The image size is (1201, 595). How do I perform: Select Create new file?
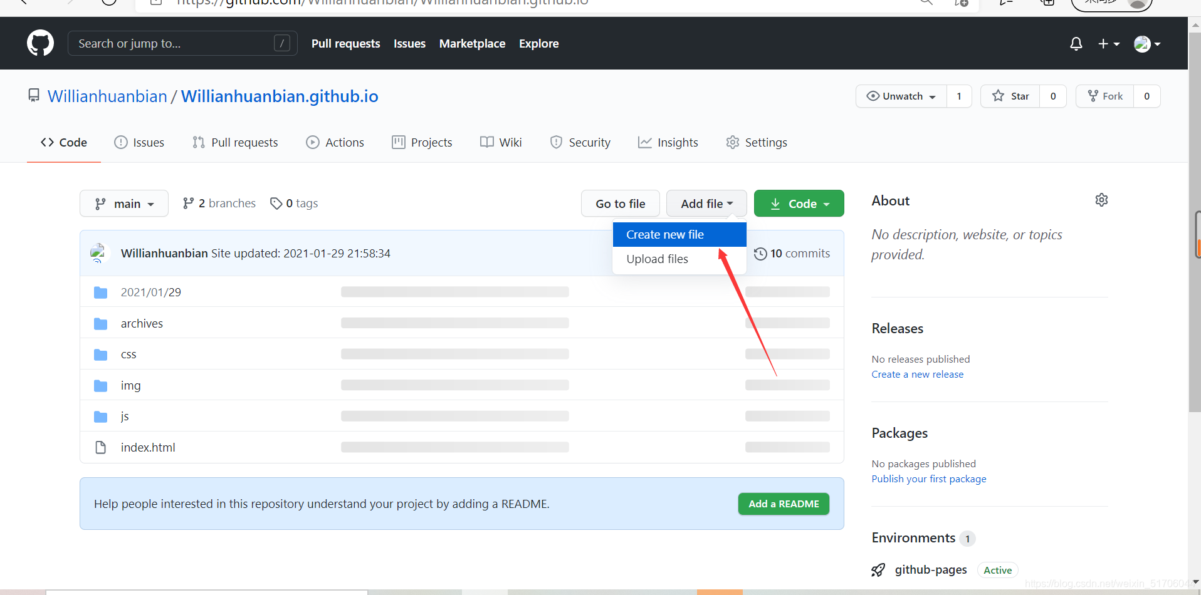(x=679, y=235)
